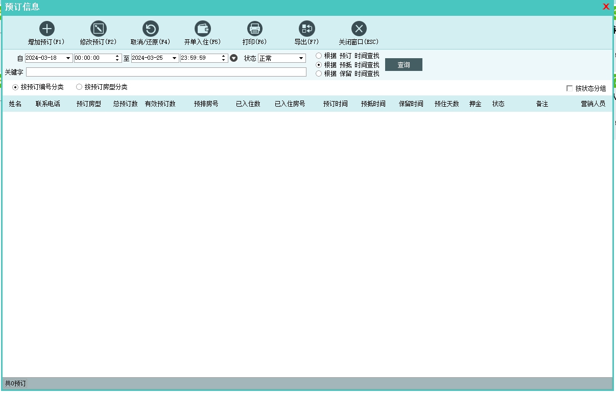Screen dimensions: 616x393
Task: Click the 预抵时间 column header
Action: coord(373,104)
